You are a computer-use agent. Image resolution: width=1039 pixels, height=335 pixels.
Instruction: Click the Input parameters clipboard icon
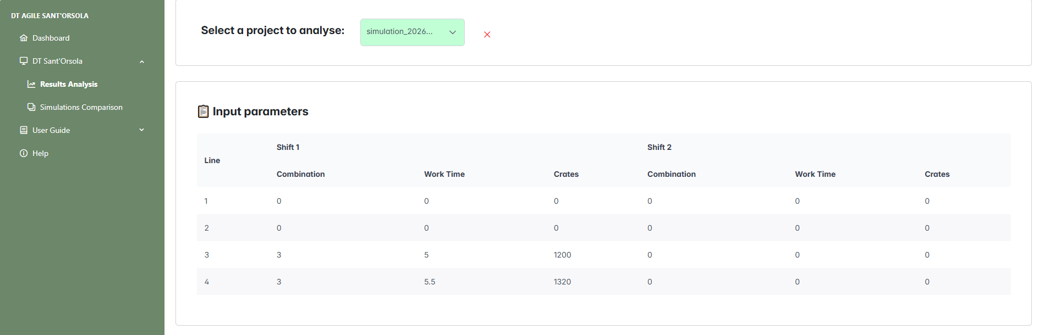coord(203,111)
